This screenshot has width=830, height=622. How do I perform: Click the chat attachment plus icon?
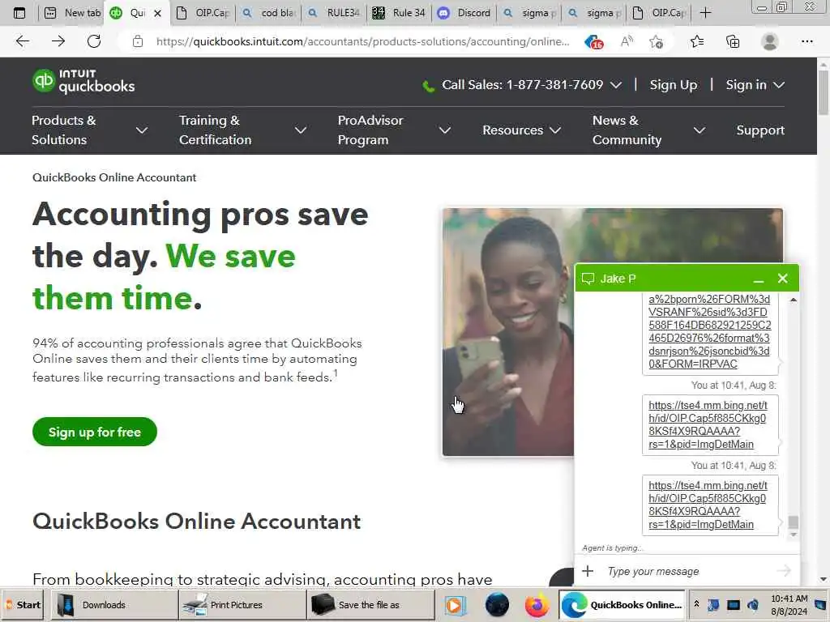(x=588, y=571)
